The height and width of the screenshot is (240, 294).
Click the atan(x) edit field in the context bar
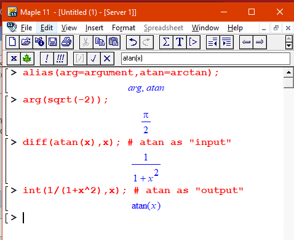(205, 59)
